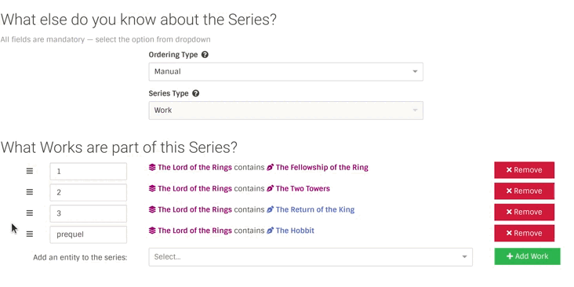Click the help icon next to Series Type

point(196,93)
